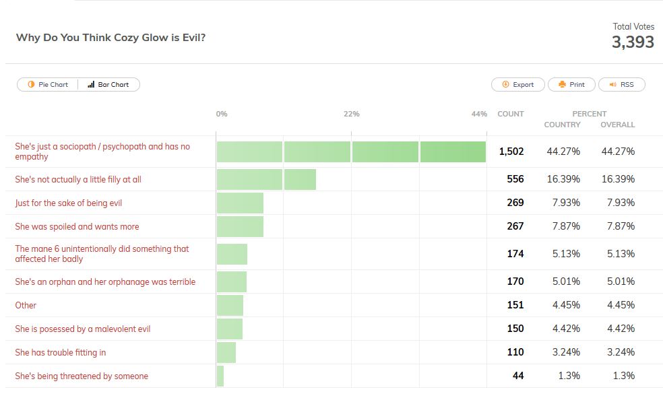Open "She's not actually a little filly" answer
Screen dimensions: 663x400
coord(78,180)
